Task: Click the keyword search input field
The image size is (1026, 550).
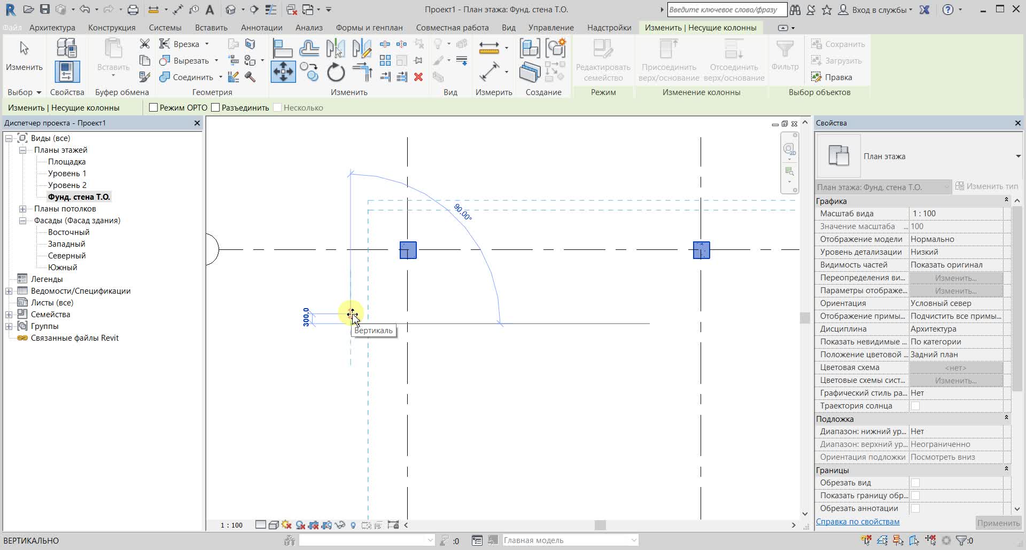Action: [x=727, y=10]
